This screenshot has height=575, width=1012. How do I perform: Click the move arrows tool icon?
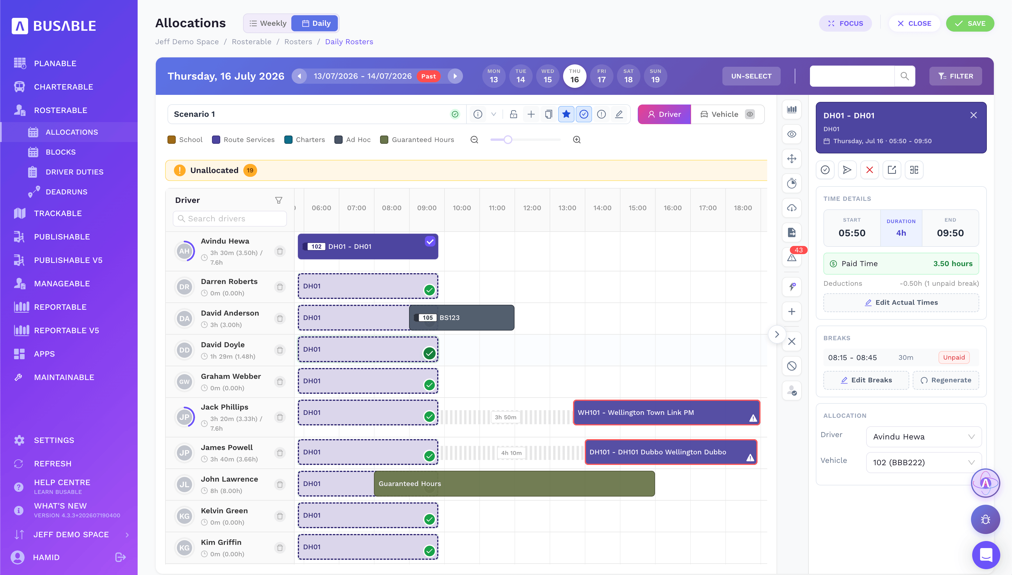(x=792, y=159)
